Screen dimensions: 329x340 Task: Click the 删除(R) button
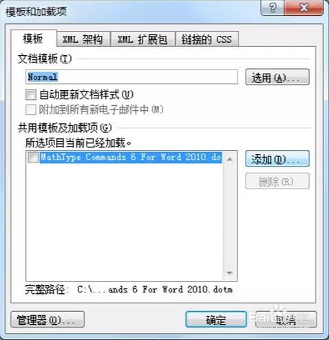click(x=277, y=181)
